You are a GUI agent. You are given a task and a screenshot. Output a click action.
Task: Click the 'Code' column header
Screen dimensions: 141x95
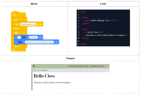tap(103, 4)
